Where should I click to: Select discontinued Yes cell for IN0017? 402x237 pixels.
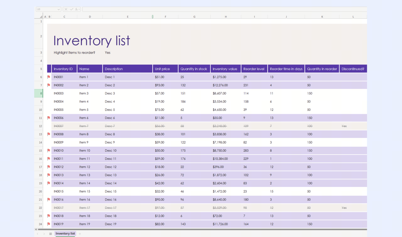tap(344, 208)
